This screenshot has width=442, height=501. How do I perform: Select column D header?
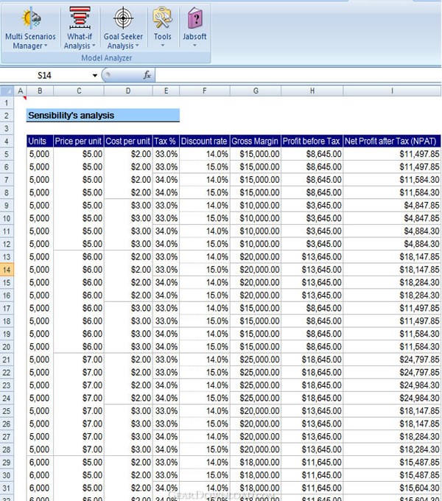tap(128, 91)
